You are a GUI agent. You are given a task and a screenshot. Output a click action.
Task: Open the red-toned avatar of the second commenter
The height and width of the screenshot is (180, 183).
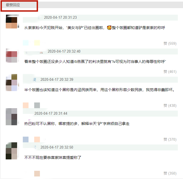12,56
